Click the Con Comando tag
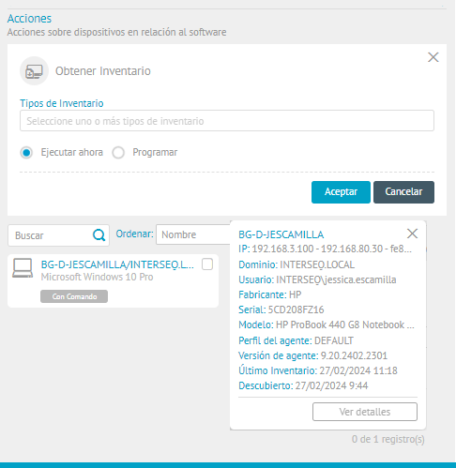The height and width of the screenshot is (468, 456). 74,296
